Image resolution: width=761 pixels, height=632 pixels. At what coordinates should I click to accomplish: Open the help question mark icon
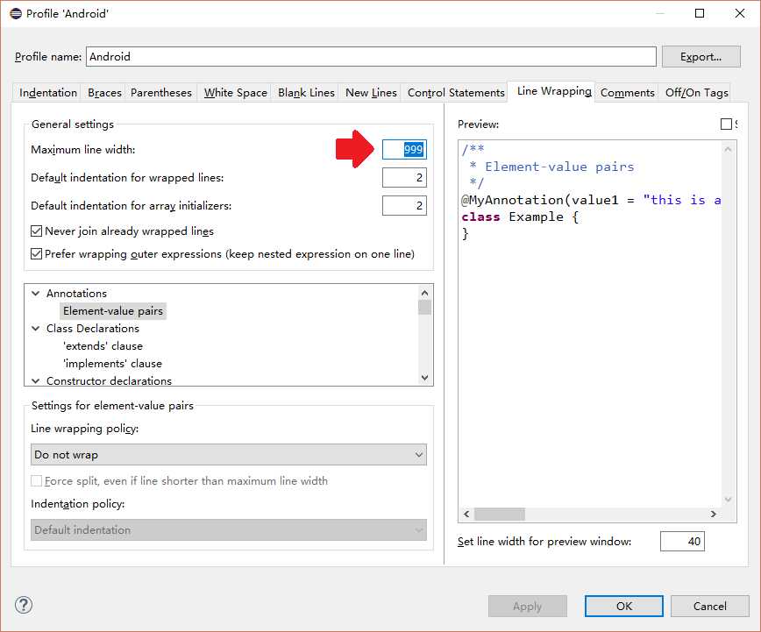(x=24, y=605)
